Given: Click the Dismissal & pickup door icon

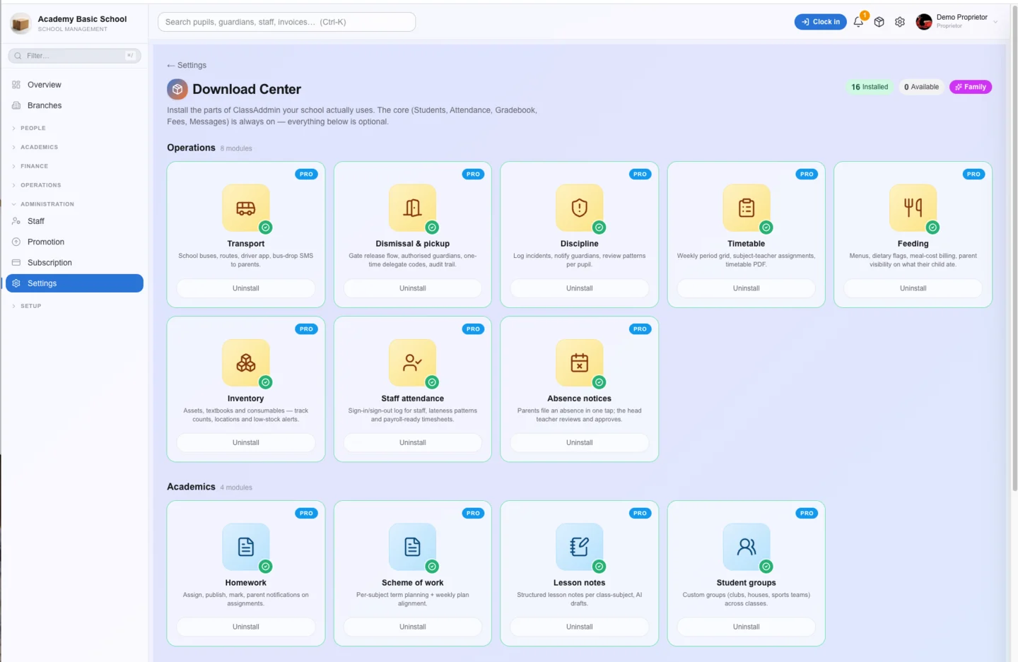Looking at the screenshot, I should 413,208.
